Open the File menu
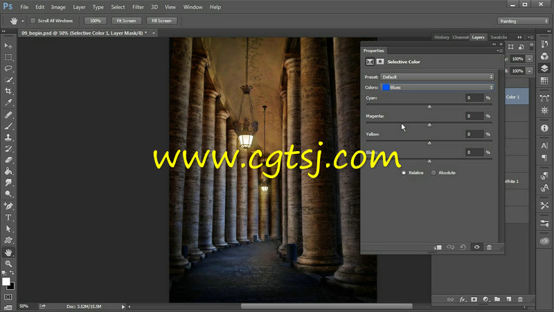554x312 pixels. pyautogui.click(x=24, y=7)
